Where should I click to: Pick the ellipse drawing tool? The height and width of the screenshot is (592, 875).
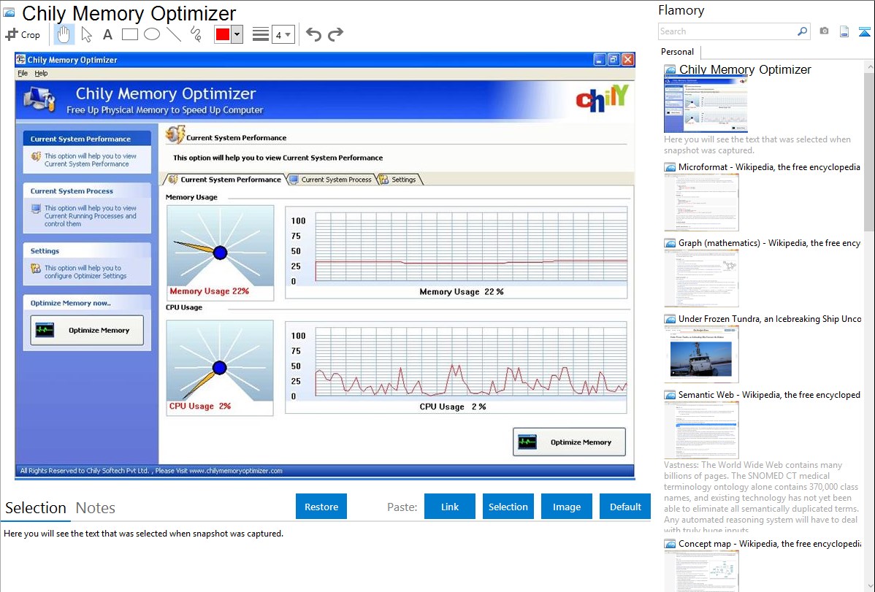coord(152,34)
